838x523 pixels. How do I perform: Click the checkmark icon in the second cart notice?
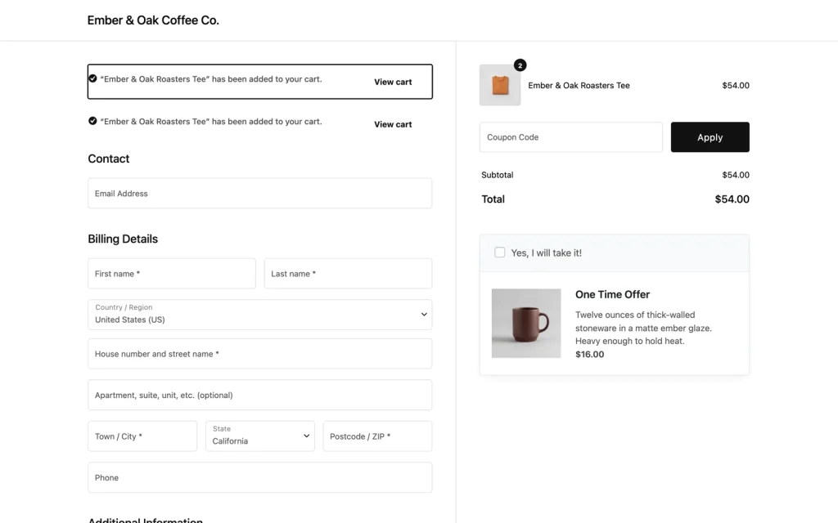92,121
